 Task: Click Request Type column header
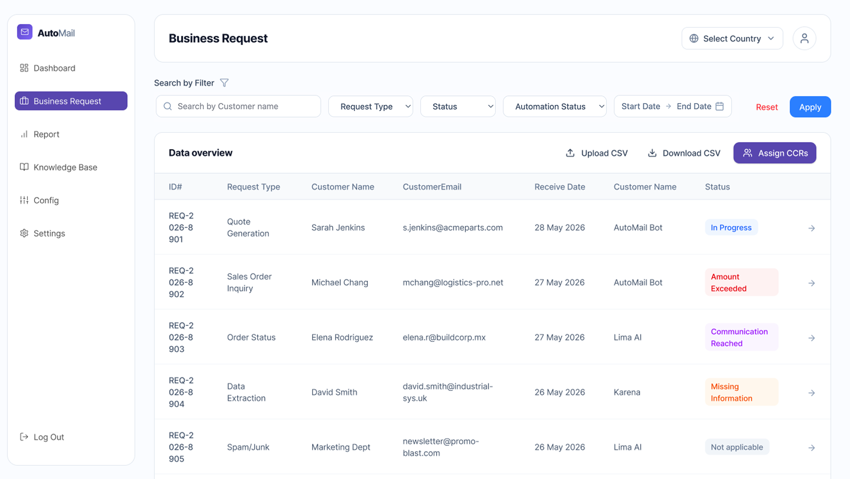tap(254, 187)
